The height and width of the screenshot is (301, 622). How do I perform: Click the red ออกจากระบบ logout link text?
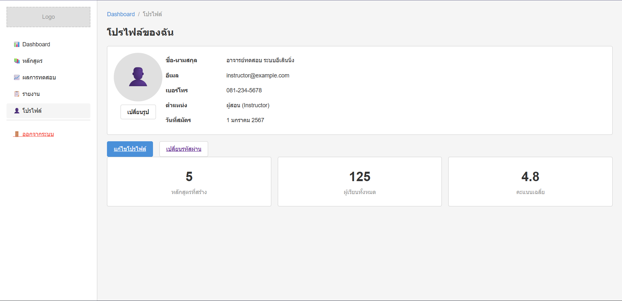point(38,134)
